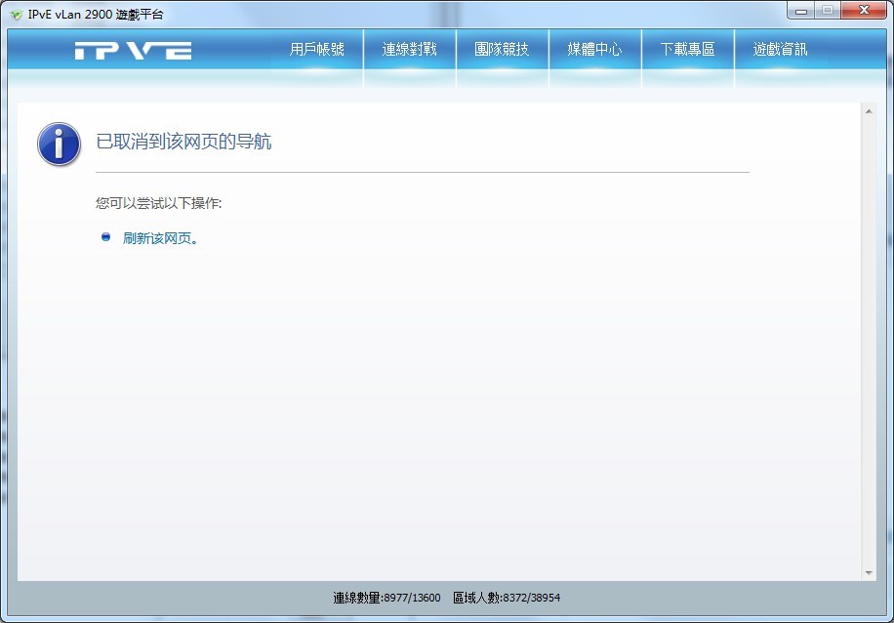Click the blue bullet before 刷新该网页

click(x=106, y=236)
